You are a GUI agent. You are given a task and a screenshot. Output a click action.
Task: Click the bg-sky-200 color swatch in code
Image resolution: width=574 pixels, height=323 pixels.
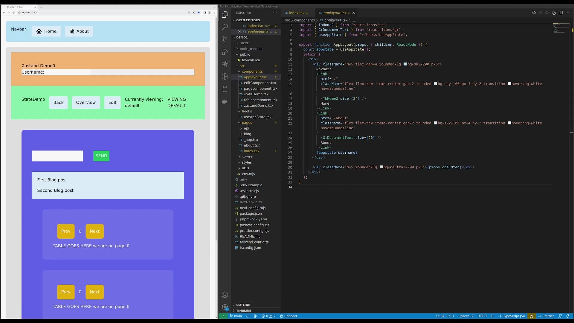coord(405,64)
